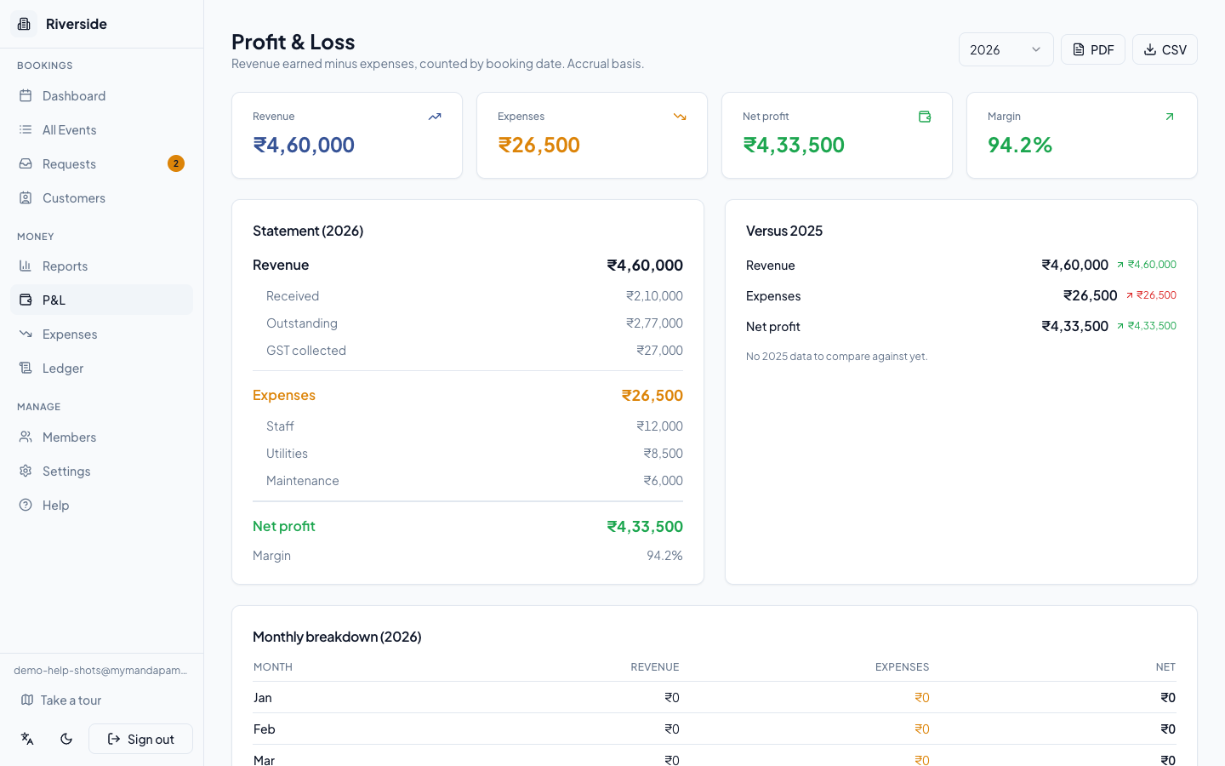1225x766 pixels.
Task: Click the Margin 94.2% statement value
Action: pos(664,556)
